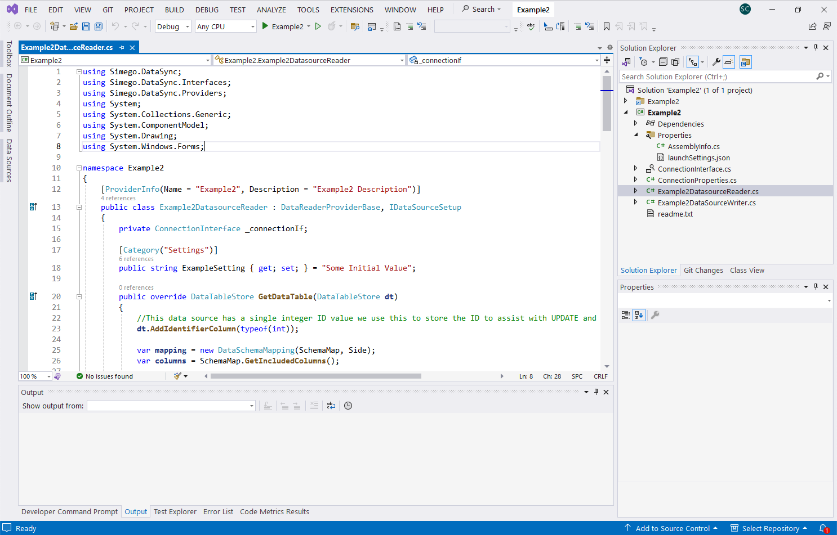Click the Open File folder icon in toolbar
Screen dimensions: 837x535
point(74,26)
